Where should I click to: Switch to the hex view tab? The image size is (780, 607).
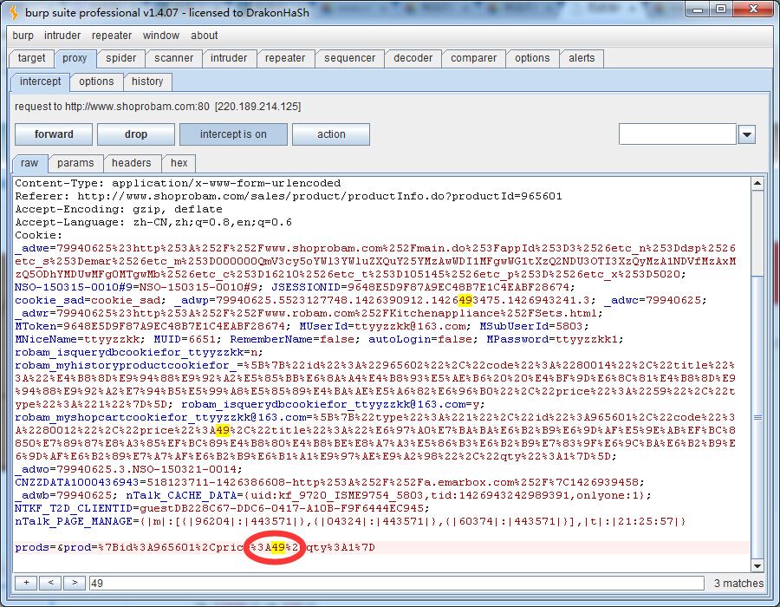coord(179,163)
